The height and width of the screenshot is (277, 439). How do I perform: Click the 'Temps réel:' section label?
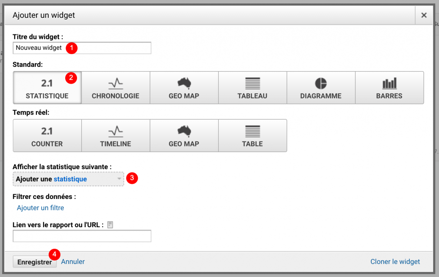pyautogui.click(x=31, y=113)
